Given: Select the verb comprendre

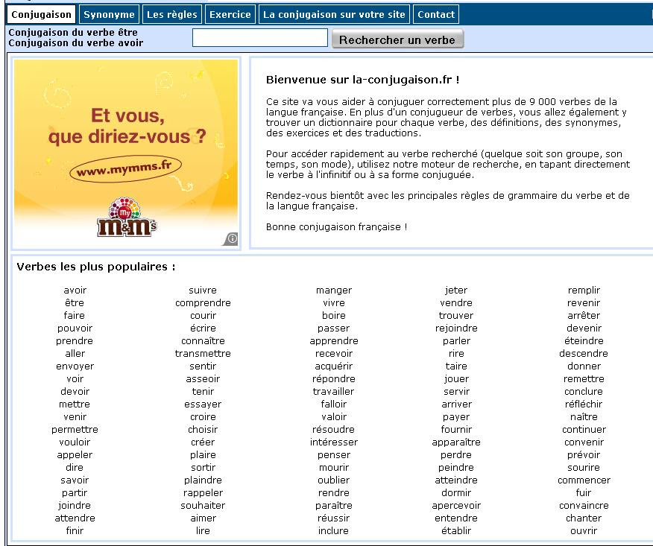Looking at the screenshot, I should coord(203,302).
